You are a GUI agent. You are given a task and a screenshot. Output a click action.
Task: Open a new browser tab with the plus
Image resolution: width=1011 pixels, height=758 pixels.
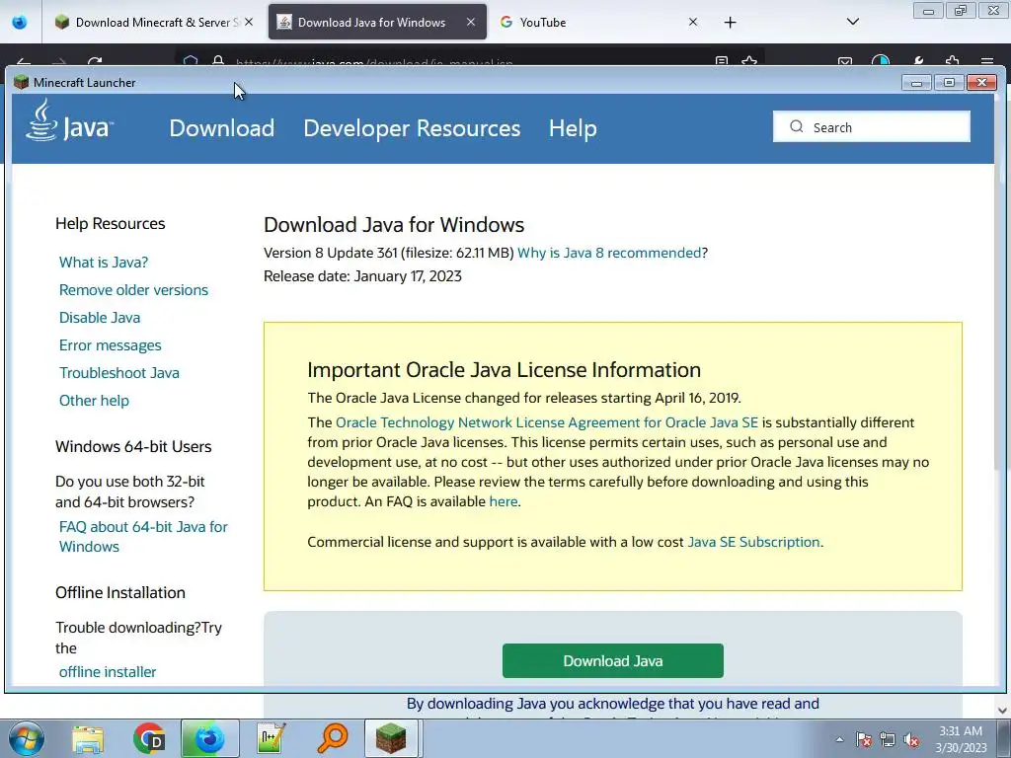730,23
